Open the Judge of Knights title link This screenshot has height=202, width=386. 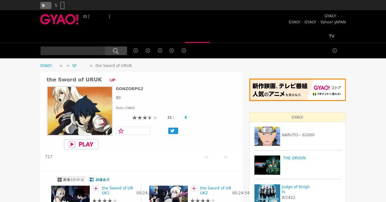pyautogui.click(x=296, y=189)
